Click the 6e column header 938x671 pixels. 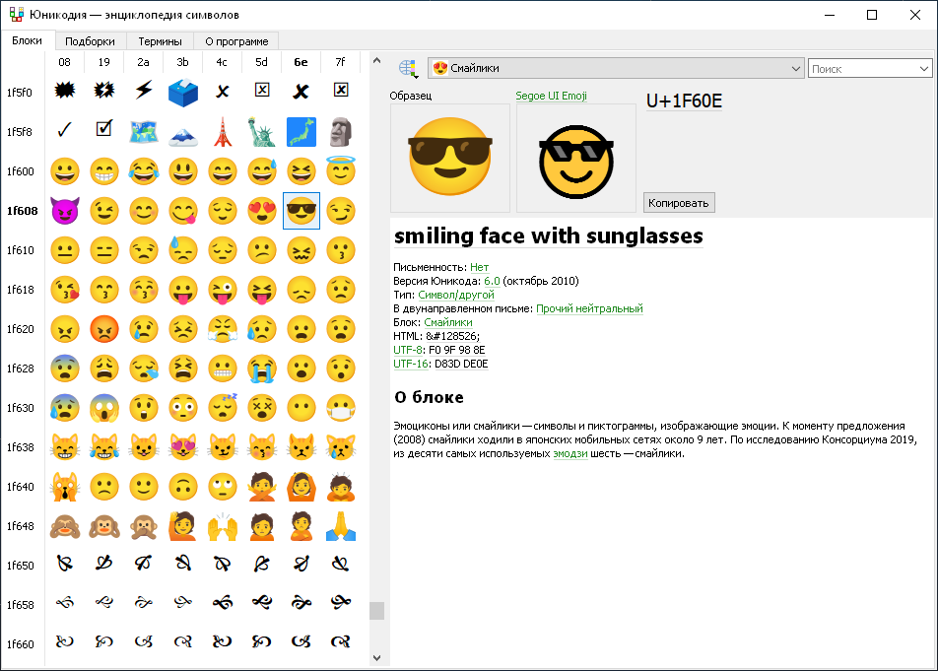(301, 62)
